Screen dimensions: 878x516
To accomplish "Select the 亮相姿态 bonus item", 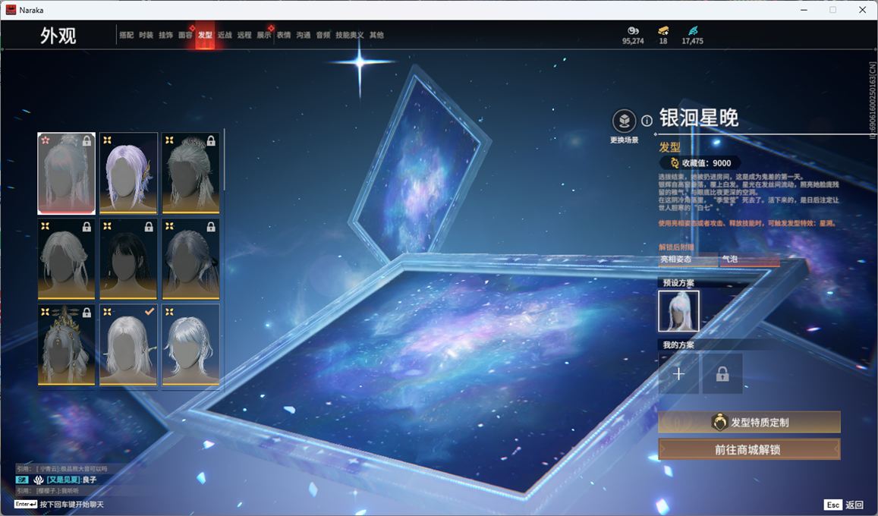I will [688, 260].
